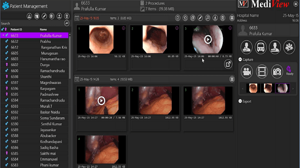Take a snapshot with the camera icon
The width and height of the screenshot is (300, 168).
(277, 72)
